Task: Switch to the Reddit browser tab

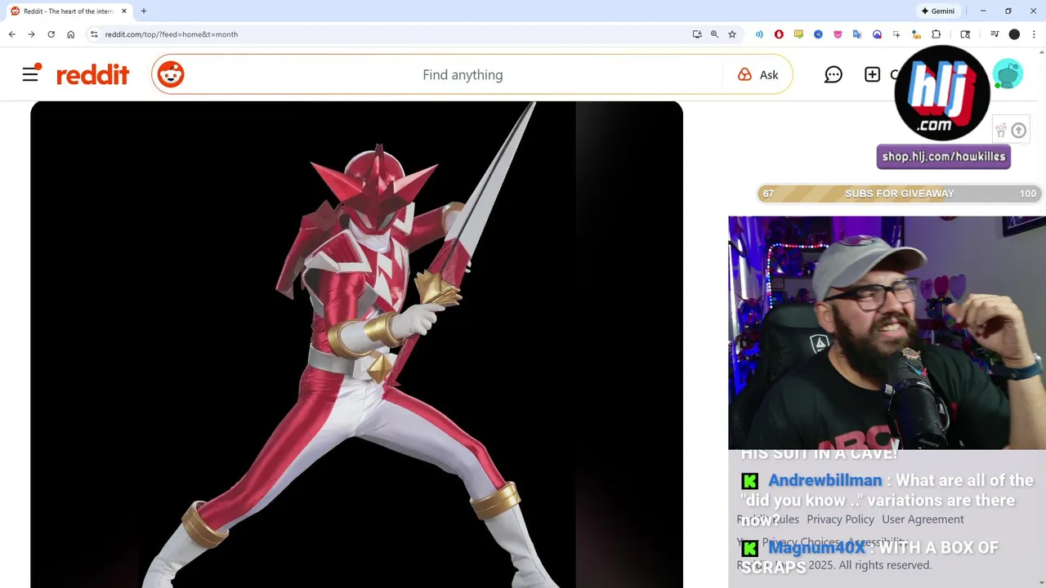Action: pyautogui.click(x=69, y=11)
